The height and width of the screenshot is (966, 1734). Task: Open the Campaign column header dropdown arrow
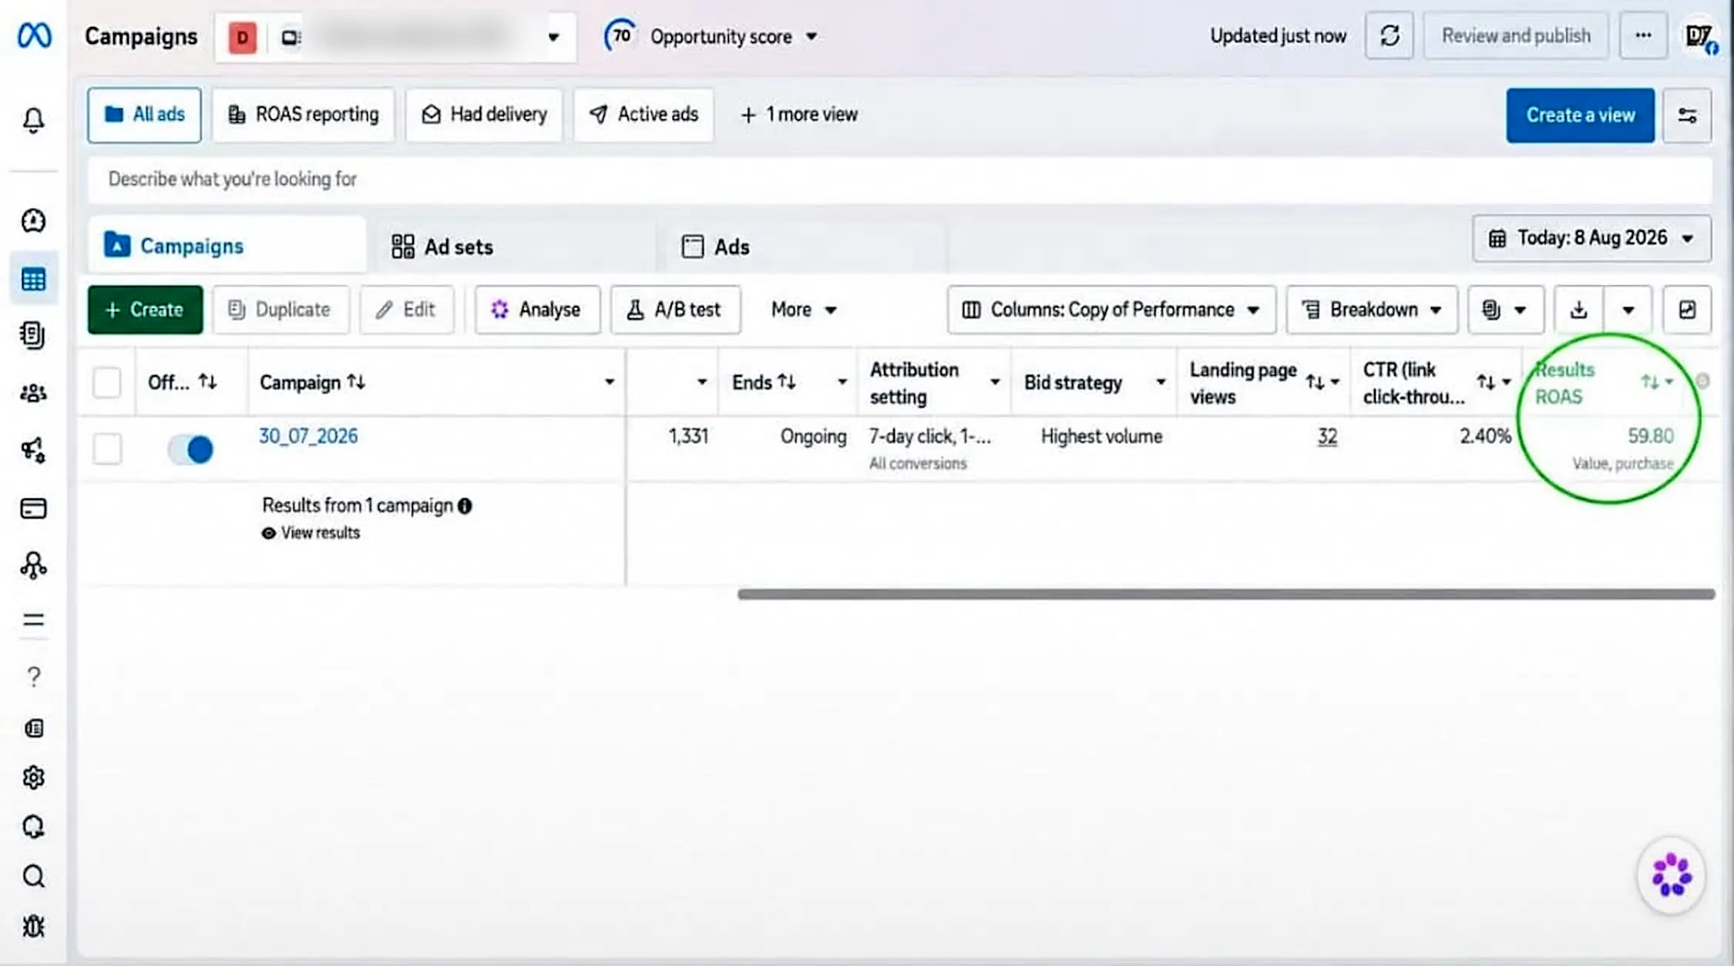point(609,382)
